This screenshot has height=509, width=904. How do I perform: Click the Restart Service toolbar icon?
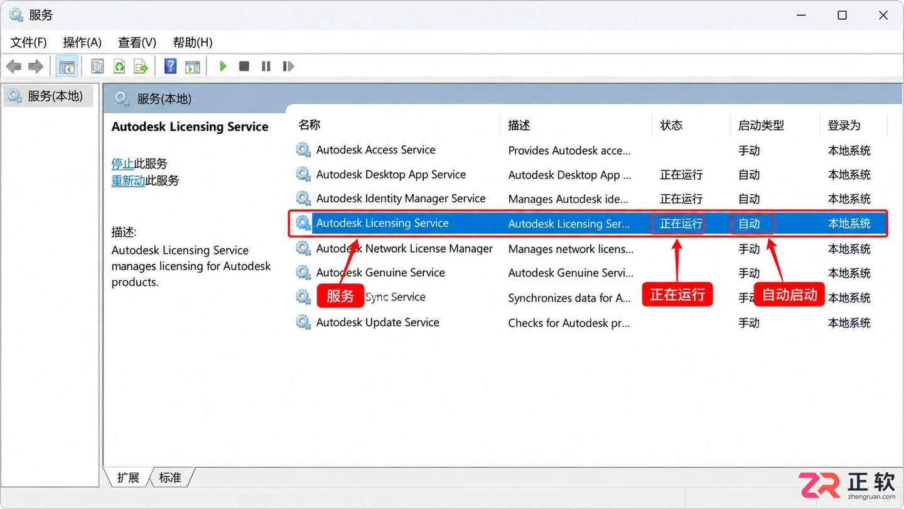coord(288,66)
